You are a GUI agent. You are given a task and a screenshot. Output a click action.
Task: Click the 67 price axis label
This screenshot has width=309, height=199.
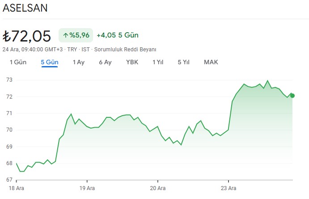coord(9,180)
